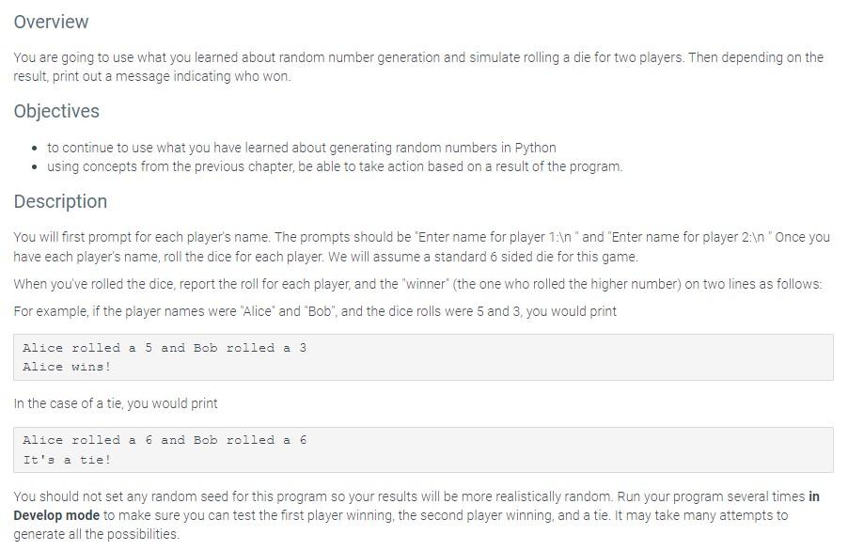The width and height of the screenshot is (848, 551).
Task: Click the Objectives heading
Action: [x=56, y=111]
